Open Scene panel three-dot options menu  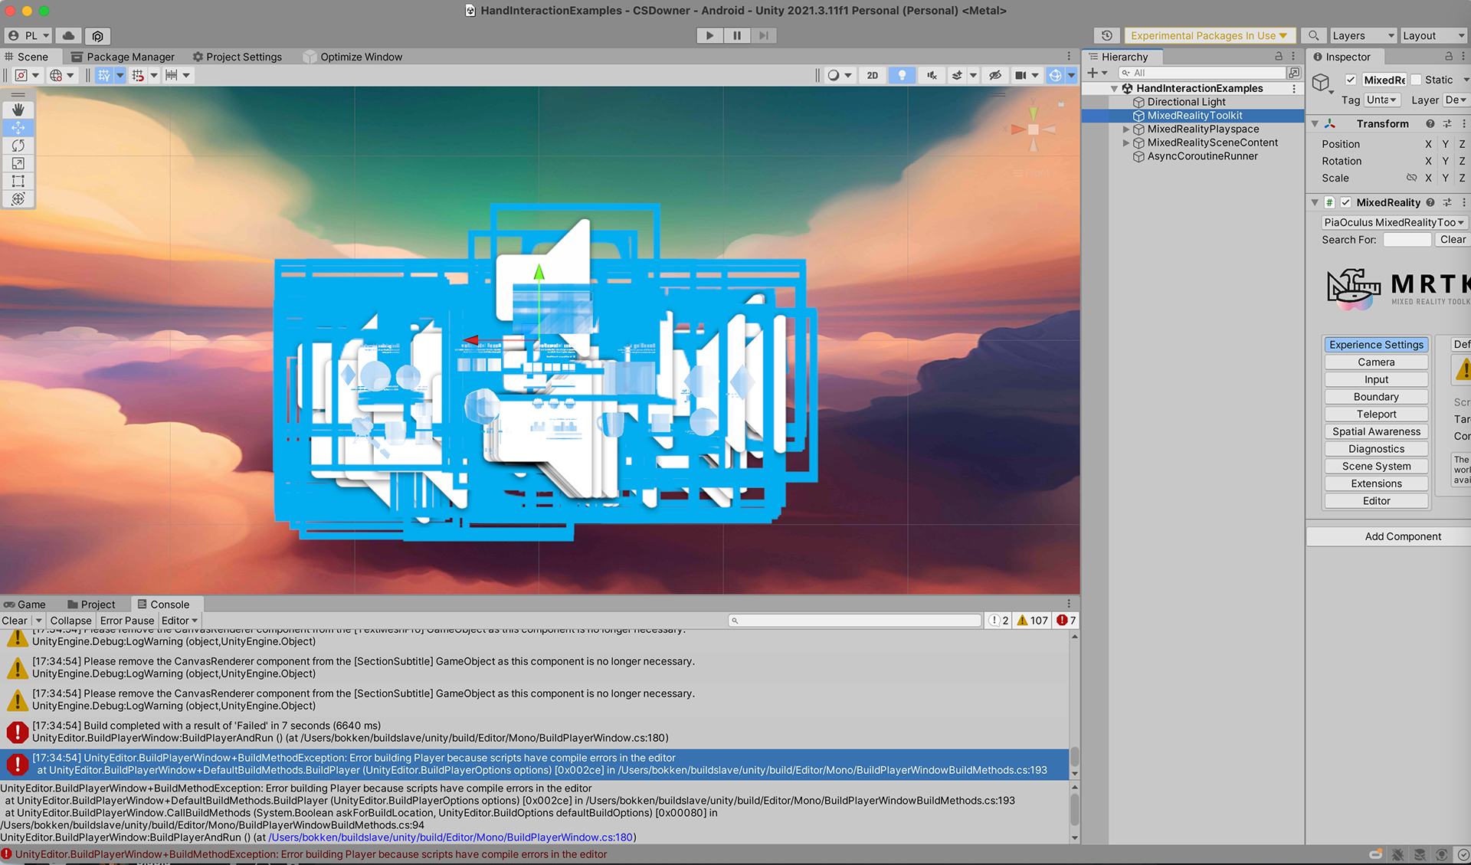[x=1069, y=57]
